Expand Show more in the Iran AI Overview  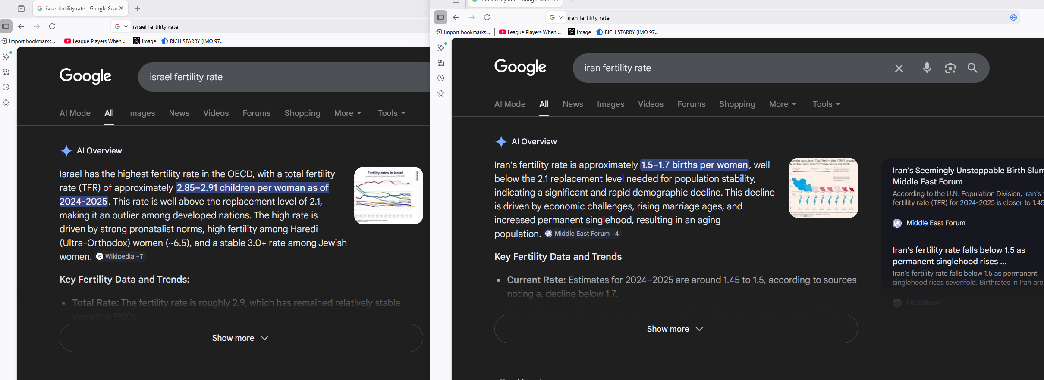pos(676,329)
